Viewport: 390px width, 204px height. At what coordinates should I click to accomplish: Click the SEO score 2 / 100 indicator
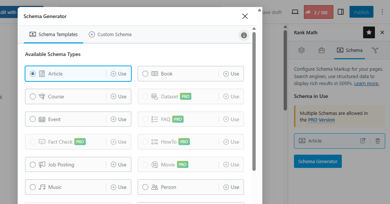click(x=318, y=12)
